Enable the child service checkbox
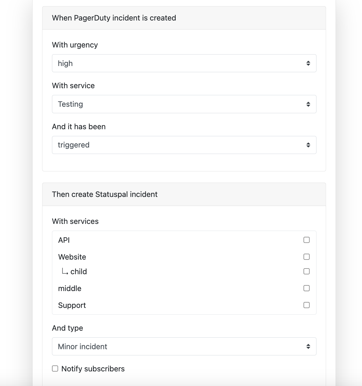The image size is (362, 386). pyautogui.click(x=307, y=271)
